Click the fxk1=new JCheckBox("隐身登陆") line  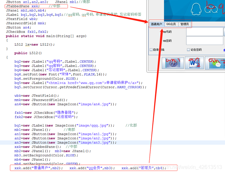pyautogui.click(x=46, y=113)
